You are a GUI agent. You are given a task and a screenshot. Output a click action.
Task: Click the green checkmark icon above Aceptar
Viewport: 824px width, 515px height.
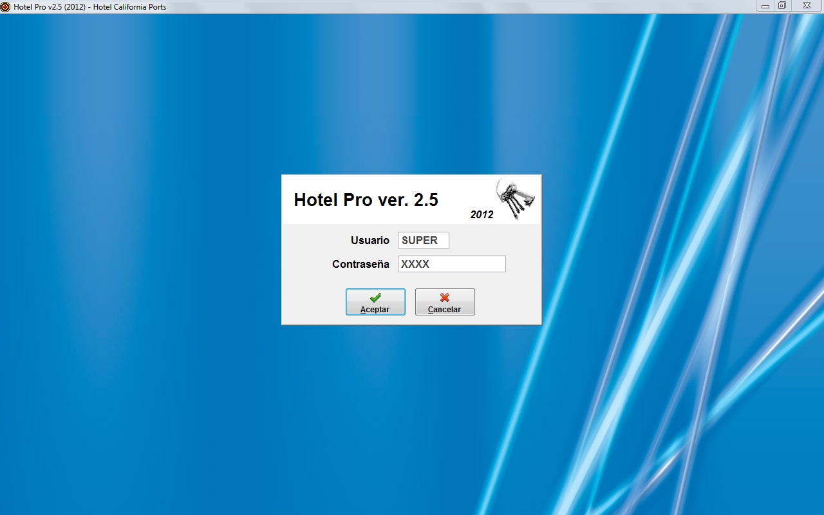[x=375, y=297]
